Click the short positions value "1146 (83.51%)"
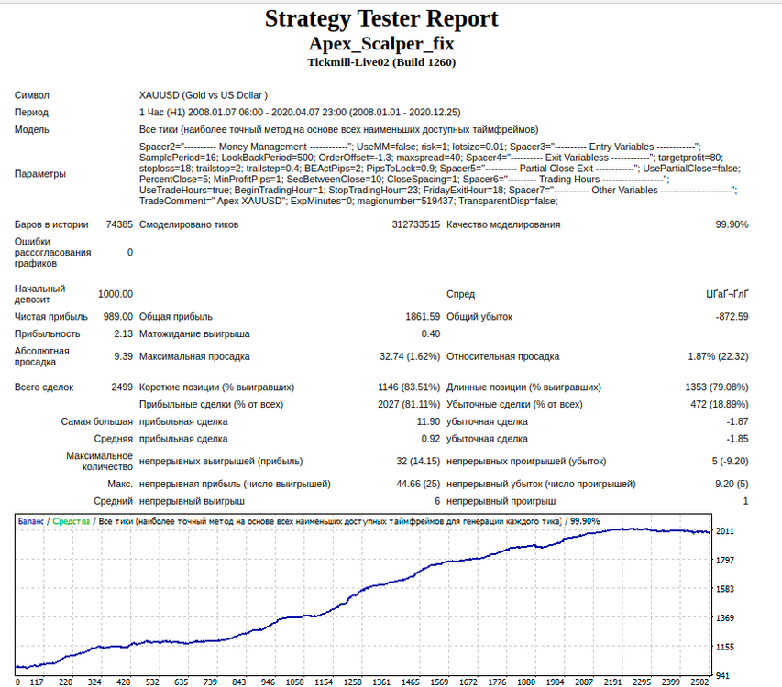This screenshot has width=782, height=687. 409,387
